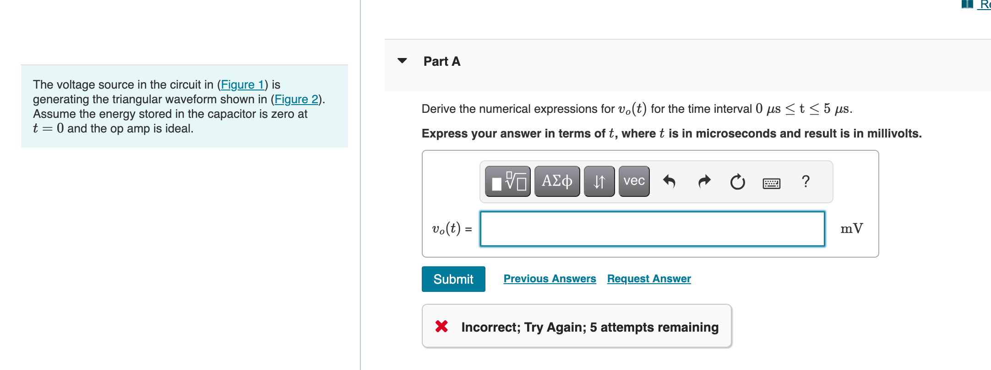Open the on-screen keyboard shortcuts icon
The image size is (991, 370).
point(772,182)
